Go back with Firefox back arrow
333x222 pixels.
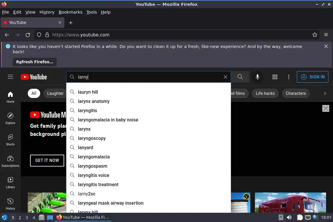click(7, 35)
